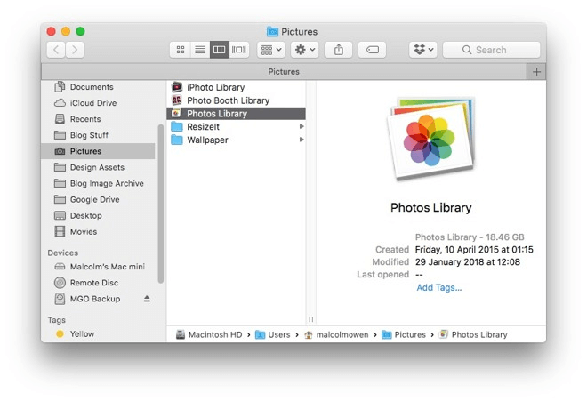Image resolution: width=587 pixels, height=401 pixels.
Task: Open the item arrangement dropdown
Action: pyautogui.click(x=271, y=50)
